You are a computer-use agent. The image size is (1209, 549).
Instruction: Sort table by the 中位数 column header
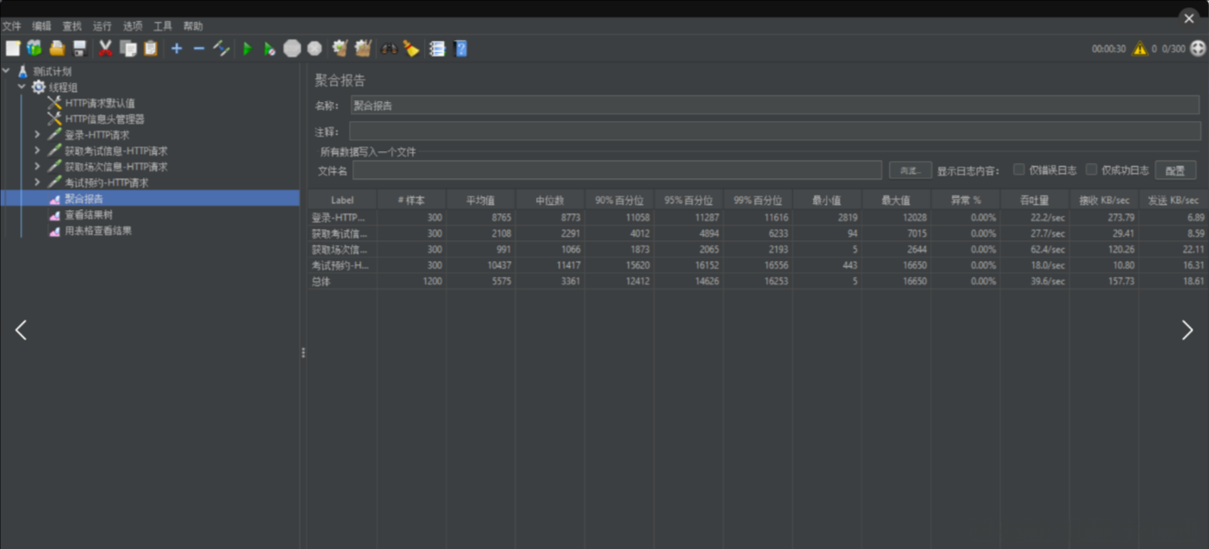tap(550, 199)
